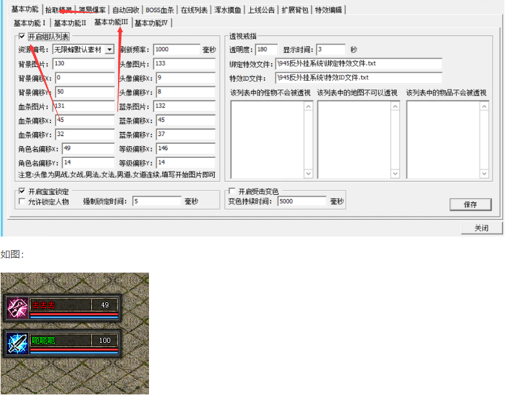505x397 pixels.
Task: Click the 透明度 input field
Action: coord(266,50)
